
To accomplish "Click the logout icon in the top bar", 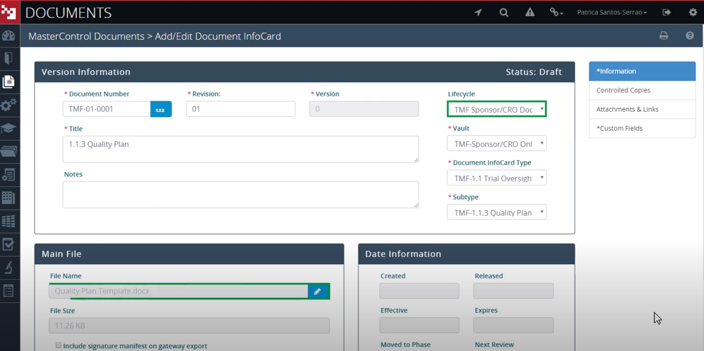I will tap(667, 12).
